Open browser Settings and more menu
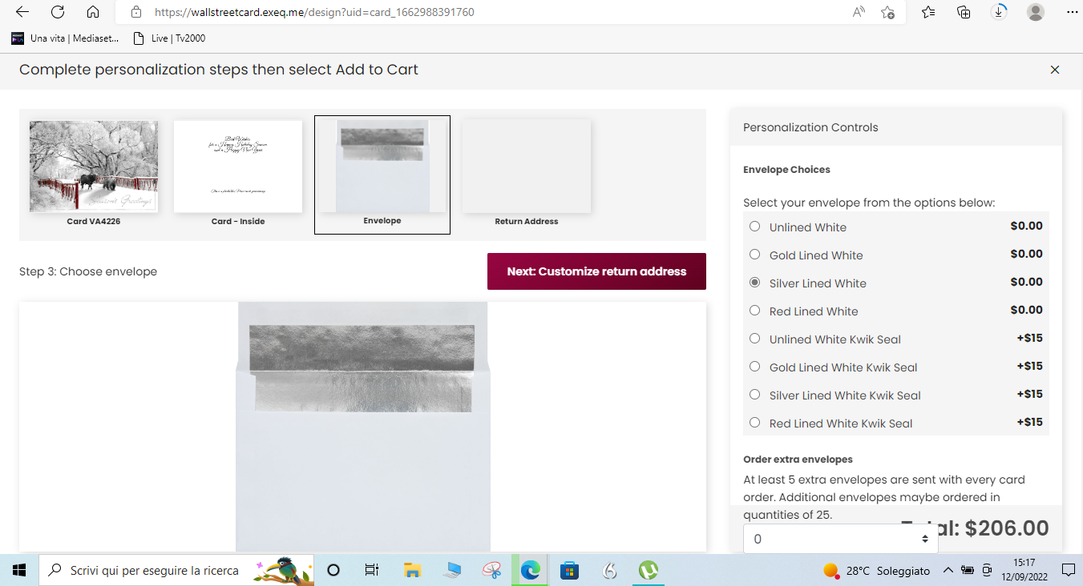Screen dimensions: 1083x586 pyautogui.click(x=1072, y=12)
